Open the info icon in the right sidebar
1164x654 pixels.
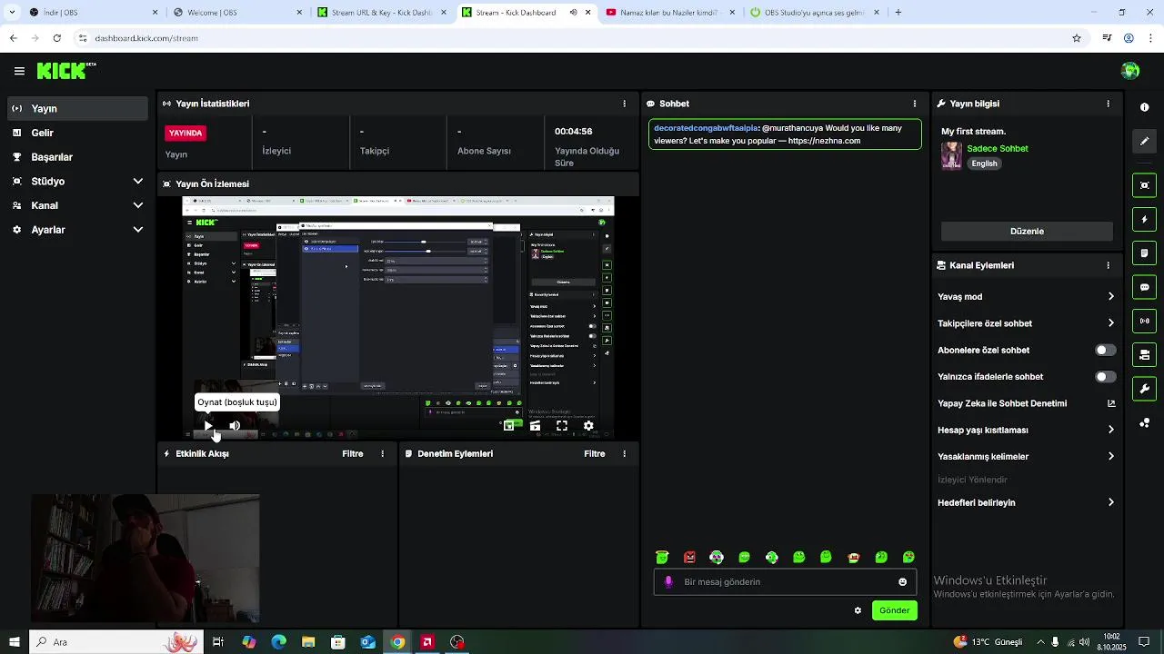[1144, 107]
